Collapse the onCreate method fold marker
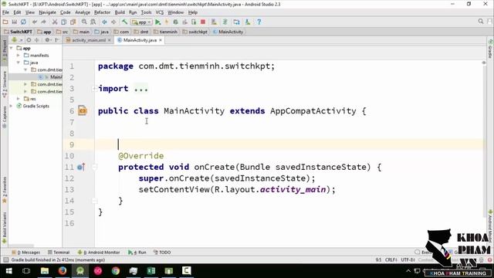Image resolution: width=494 pixels, height=278 pixels. coord(94,167)
